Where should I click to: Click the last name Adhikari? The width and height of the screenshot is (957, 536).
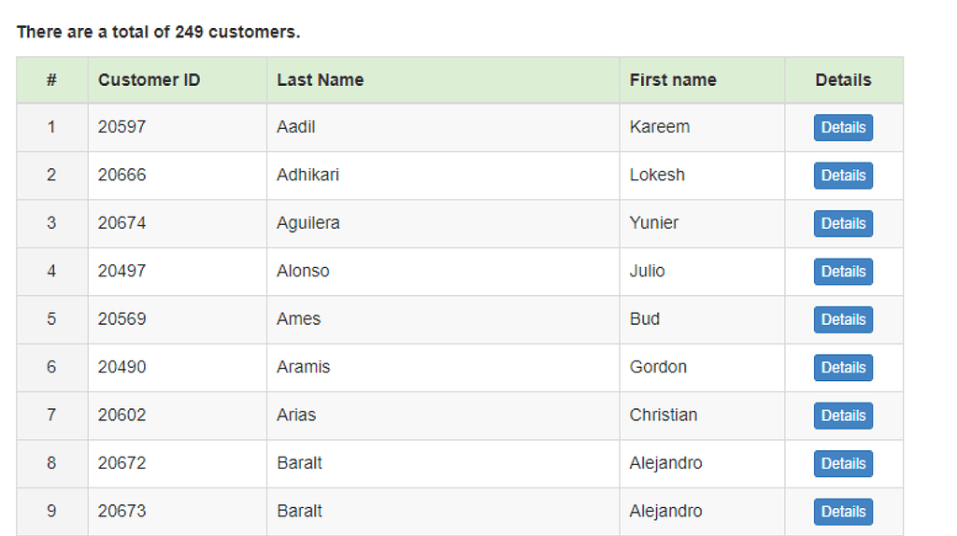308,176
